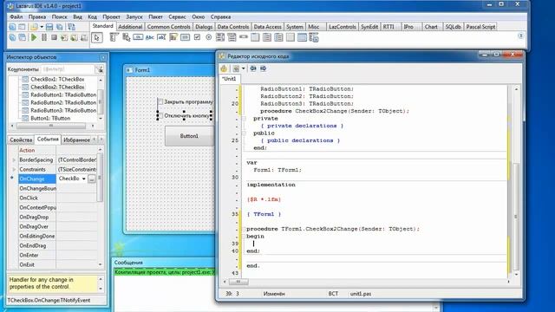Pick the TActionList component in the palette

[x=314, y=37]
